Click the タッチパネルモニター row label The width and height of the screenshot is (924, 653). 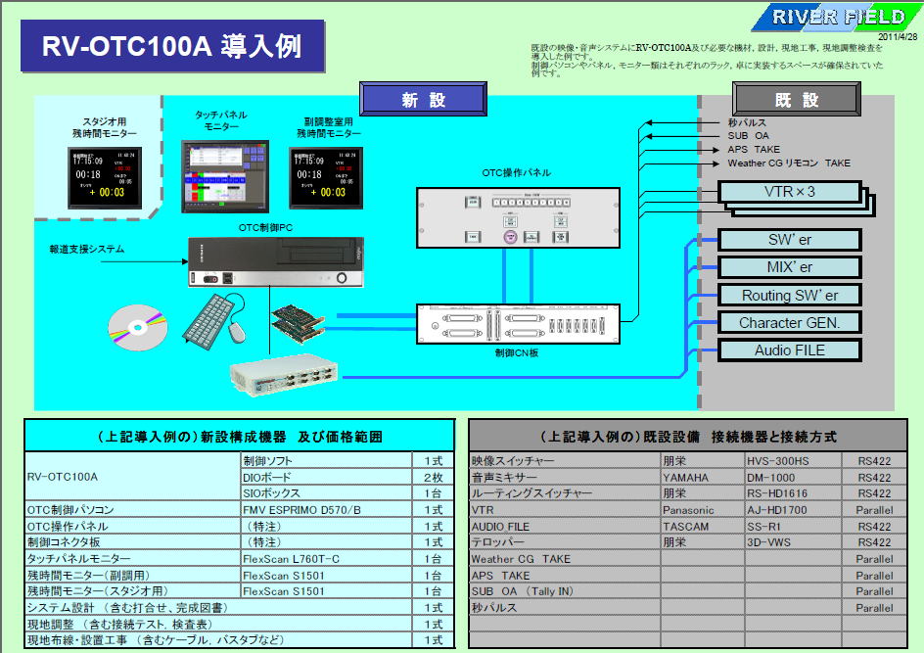[132, 559]
